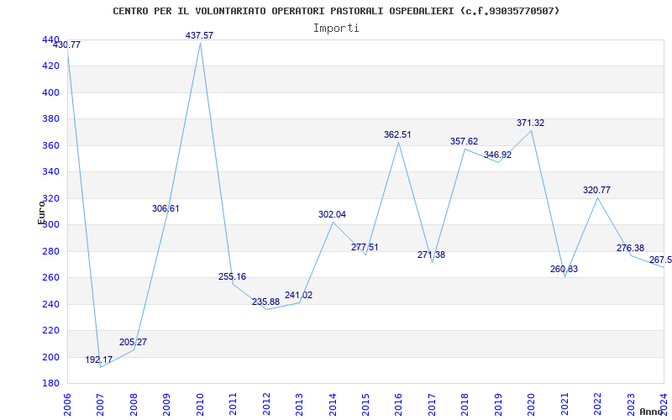Click the 255.16 data label
Viewport: 672px width, 420px height.
click(x=233, y=277)
